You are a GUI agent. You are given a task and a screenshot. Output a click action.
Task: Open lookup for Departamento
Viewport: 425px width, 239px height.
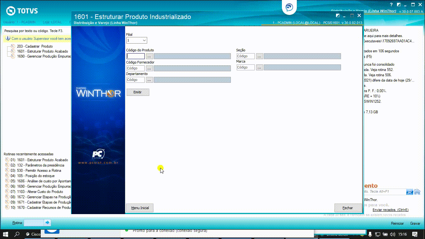tap(149, 80)
